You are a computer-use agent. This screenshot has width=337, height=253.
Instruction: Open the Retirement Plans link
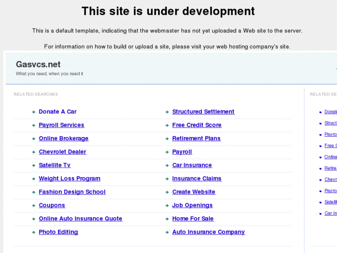point(196,138)
